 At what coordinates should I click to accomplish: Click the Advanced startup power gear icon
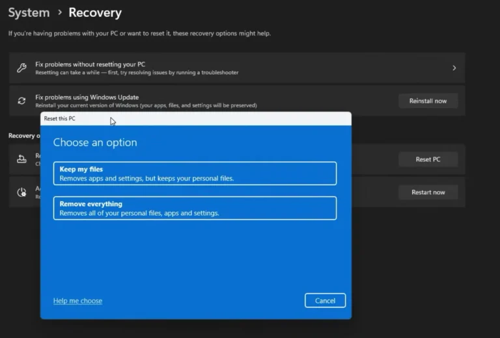(x=21, y=192)
